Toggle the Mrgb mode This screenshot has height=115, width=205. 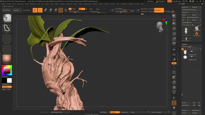click(74, 9)
